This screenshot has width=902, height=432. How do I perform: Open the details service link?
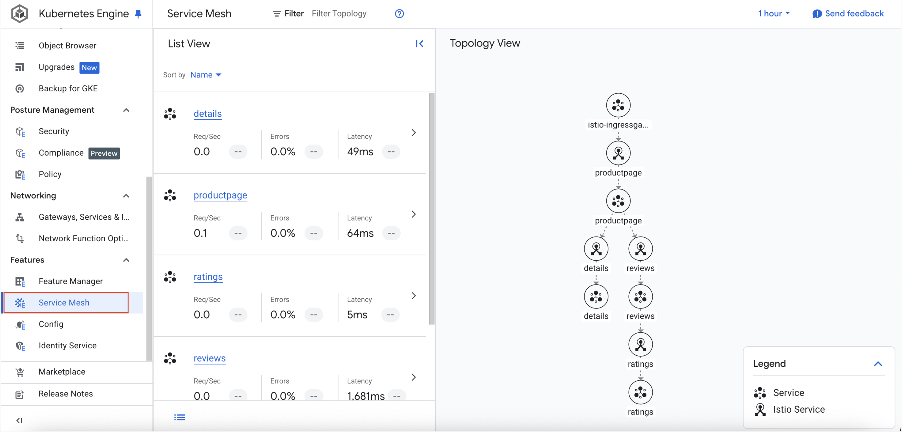pos(208,114)
